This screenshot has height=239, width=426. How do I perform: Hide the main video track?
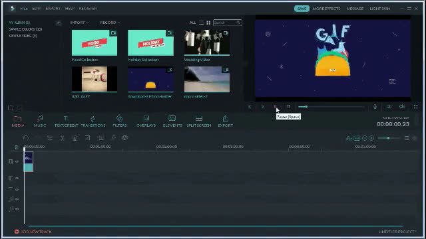(x=17, y=161)
